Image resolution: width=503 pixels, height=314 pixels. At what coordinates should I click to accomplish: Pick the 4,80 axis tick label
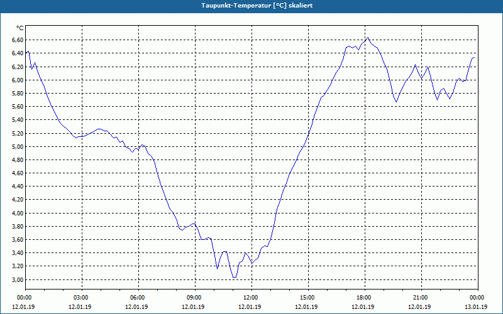(x=18, y=160)
